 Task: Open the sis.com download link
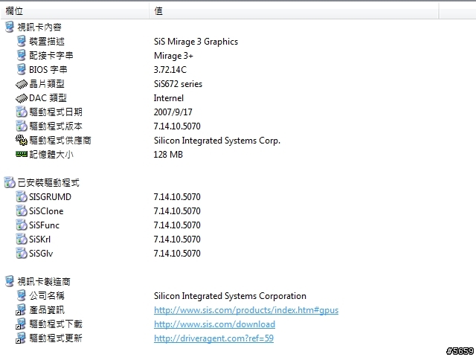(215, 324)
